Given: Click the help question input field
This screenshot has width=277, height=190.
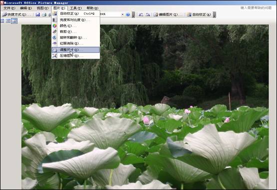Looking at the screenshot, I should click(256, 8).
